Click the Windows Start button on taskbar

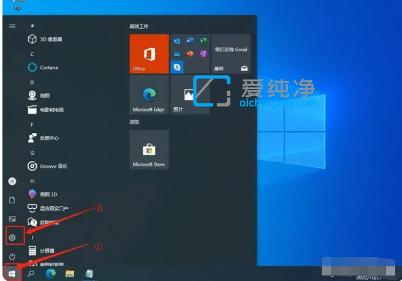12,274
